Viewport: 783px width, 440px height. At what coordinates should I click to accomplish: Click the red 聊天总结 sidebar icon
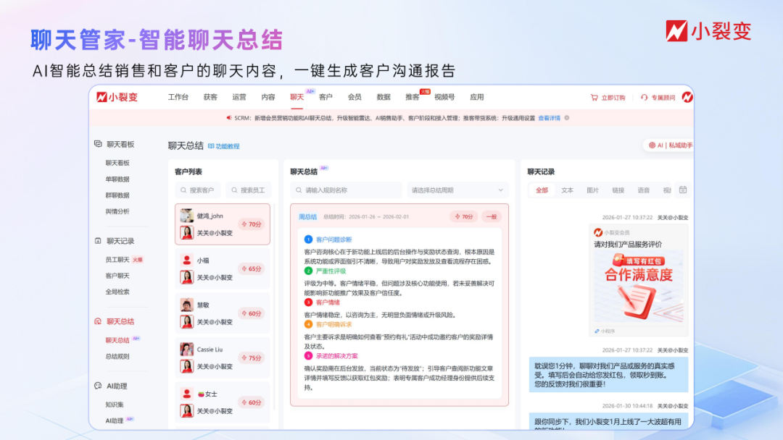click(97, 321)
